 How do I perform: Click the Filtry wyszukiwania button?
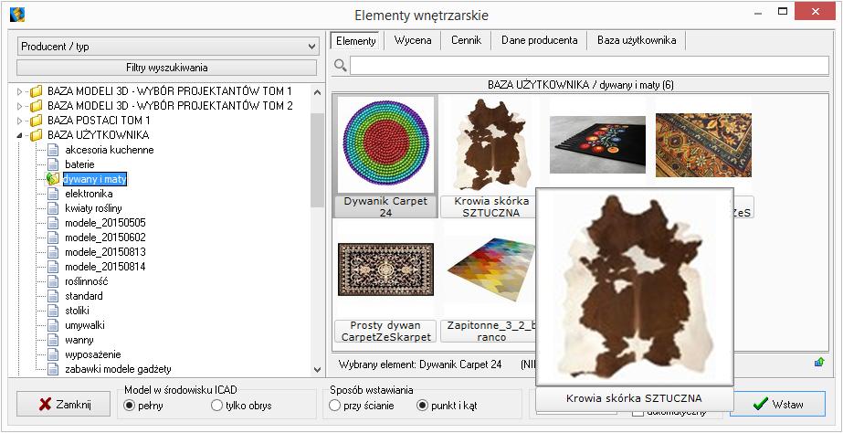click(x=166, y=68)
